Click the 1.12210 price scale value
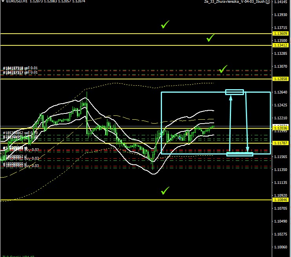Image resolution: width=291 pixels, height=257 pixels. [281, 118]
